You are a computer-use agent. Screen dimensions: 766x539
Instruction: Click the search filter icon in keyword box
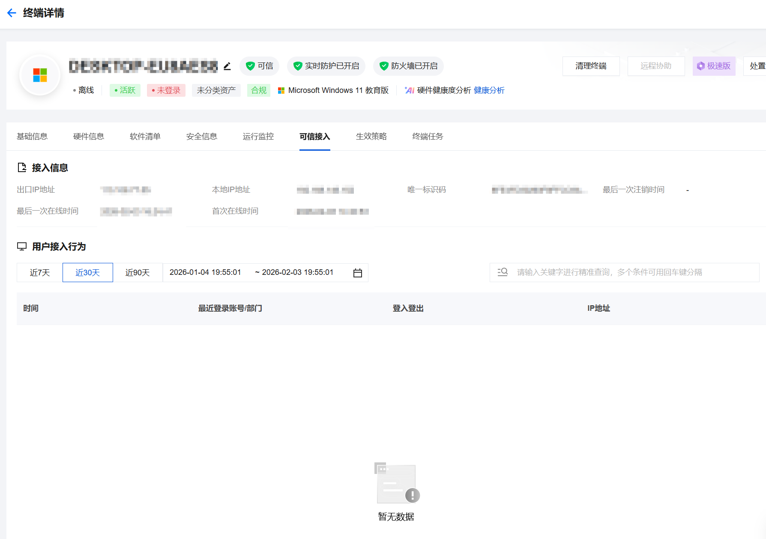503,272
